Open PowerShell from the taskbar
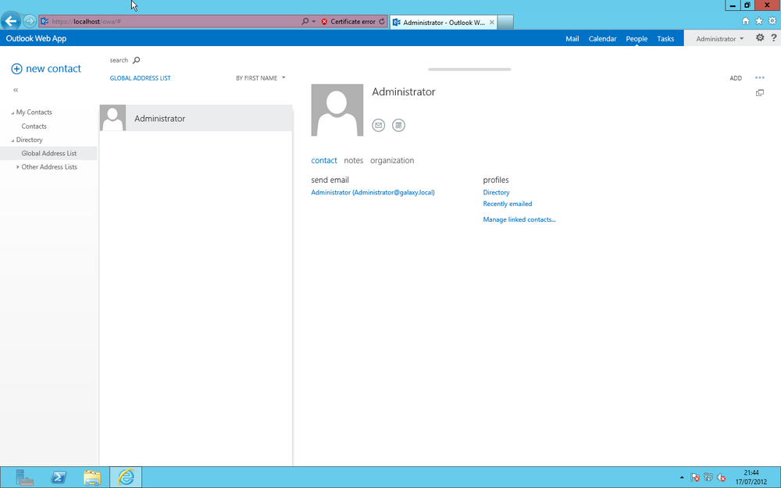Viewport: 781px width, 488px height. point(59,477)
